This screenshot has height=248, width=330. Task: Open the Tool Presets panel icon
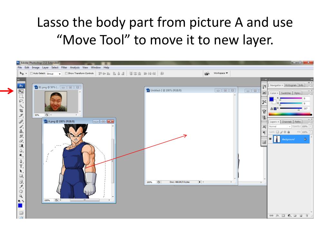pyautogui.click(x=264, y=102)
